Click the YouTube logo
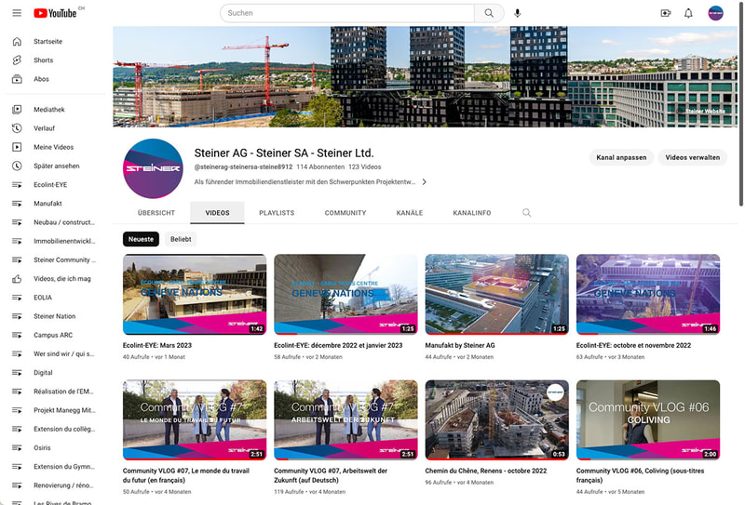Screen dimensions: 745x505 pyautogui.click(x=56, y=13)
